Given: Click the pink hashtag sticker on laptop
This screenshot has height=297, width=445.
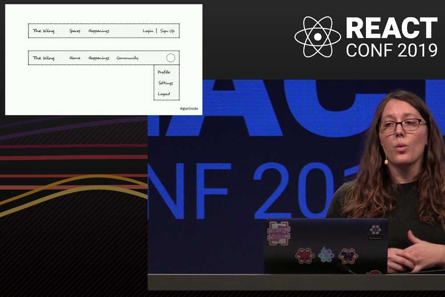Looking at the screenshot, I should click(x=279, y=234).
